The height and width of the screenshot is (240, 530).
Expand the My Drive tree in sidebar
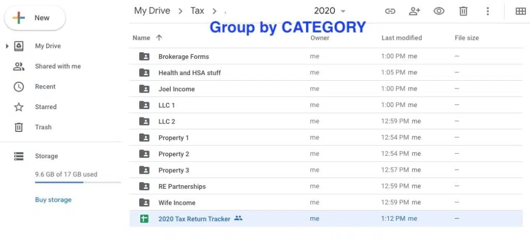[x=7, y=47]
